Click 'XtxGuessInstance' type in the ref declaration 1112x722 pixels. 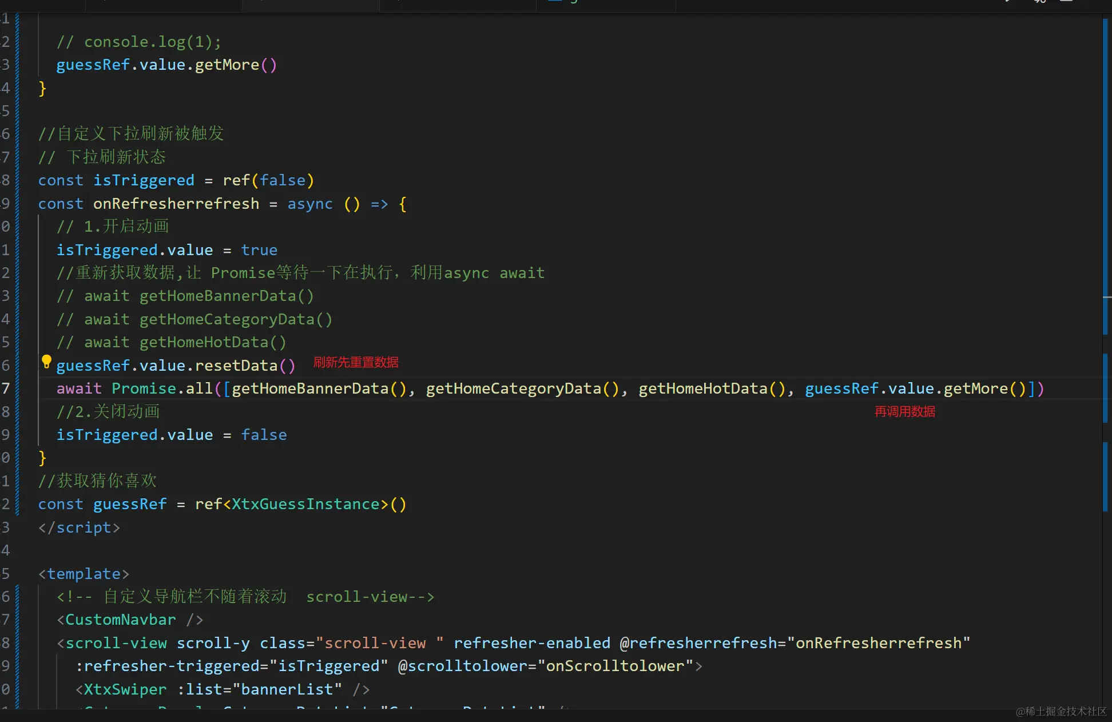305,505
